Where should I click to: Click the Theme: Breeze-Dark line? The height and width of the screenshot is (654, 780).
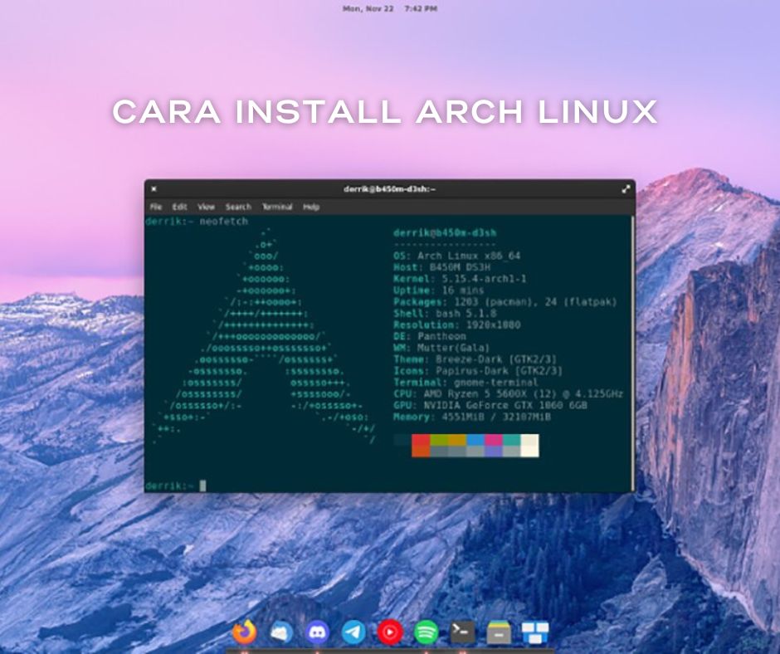click(475, 359)
